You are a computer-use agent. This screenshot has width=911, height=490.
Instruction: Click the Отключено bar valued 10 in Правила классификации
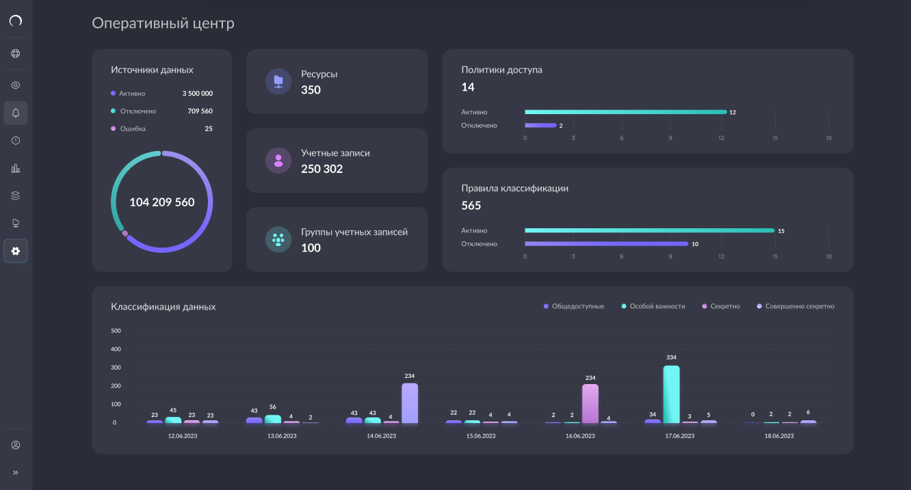tap(607, 243)
